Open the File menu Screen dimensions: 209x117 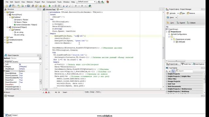[7, 2]
